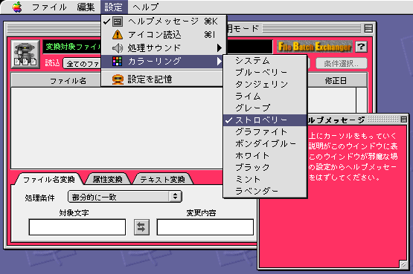Screen dimensions: 413x274
Task: Select ブラック coloring option
Action: (x=265, y=167)
